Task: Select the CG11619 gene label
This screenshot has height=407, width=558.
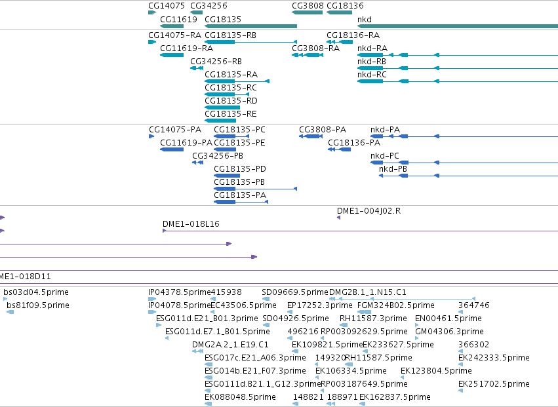Action: point(178,19)
